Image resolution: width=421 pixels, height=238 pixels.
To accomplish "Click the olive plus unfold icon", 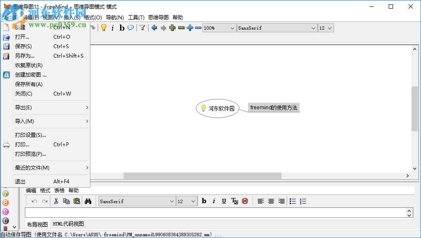I will pyautogui.click(x=172, y=28).
